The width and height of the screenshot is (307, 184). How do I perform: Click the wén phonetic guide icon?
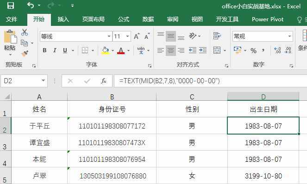coord(141,50)
